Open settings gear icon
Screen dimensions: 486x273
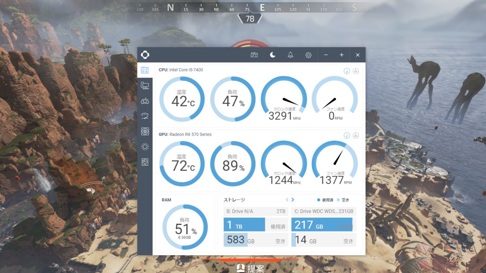(309, 55)
